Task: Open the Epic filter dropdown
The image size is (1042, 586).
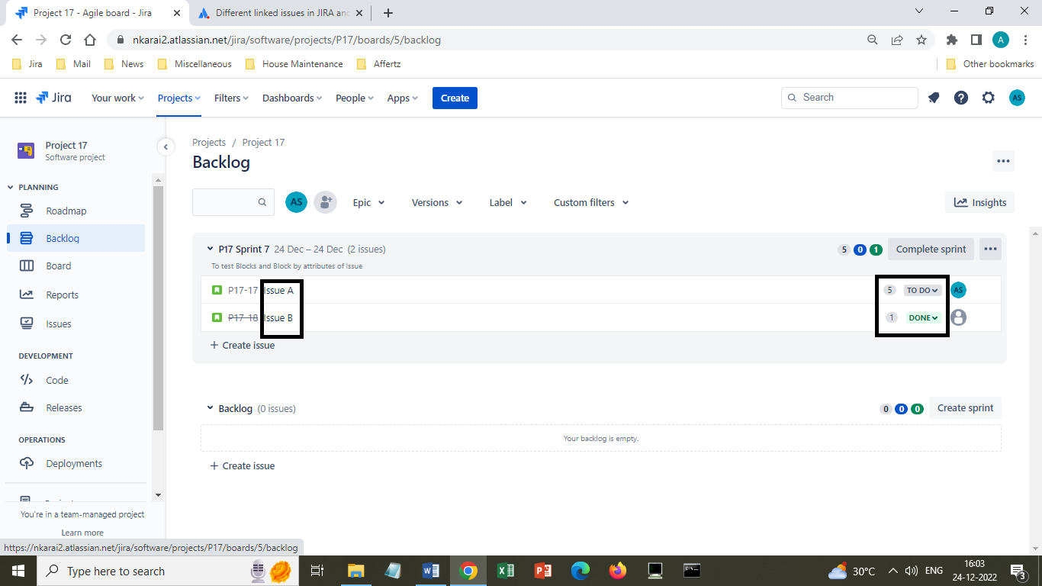Action: click(369, 202)
